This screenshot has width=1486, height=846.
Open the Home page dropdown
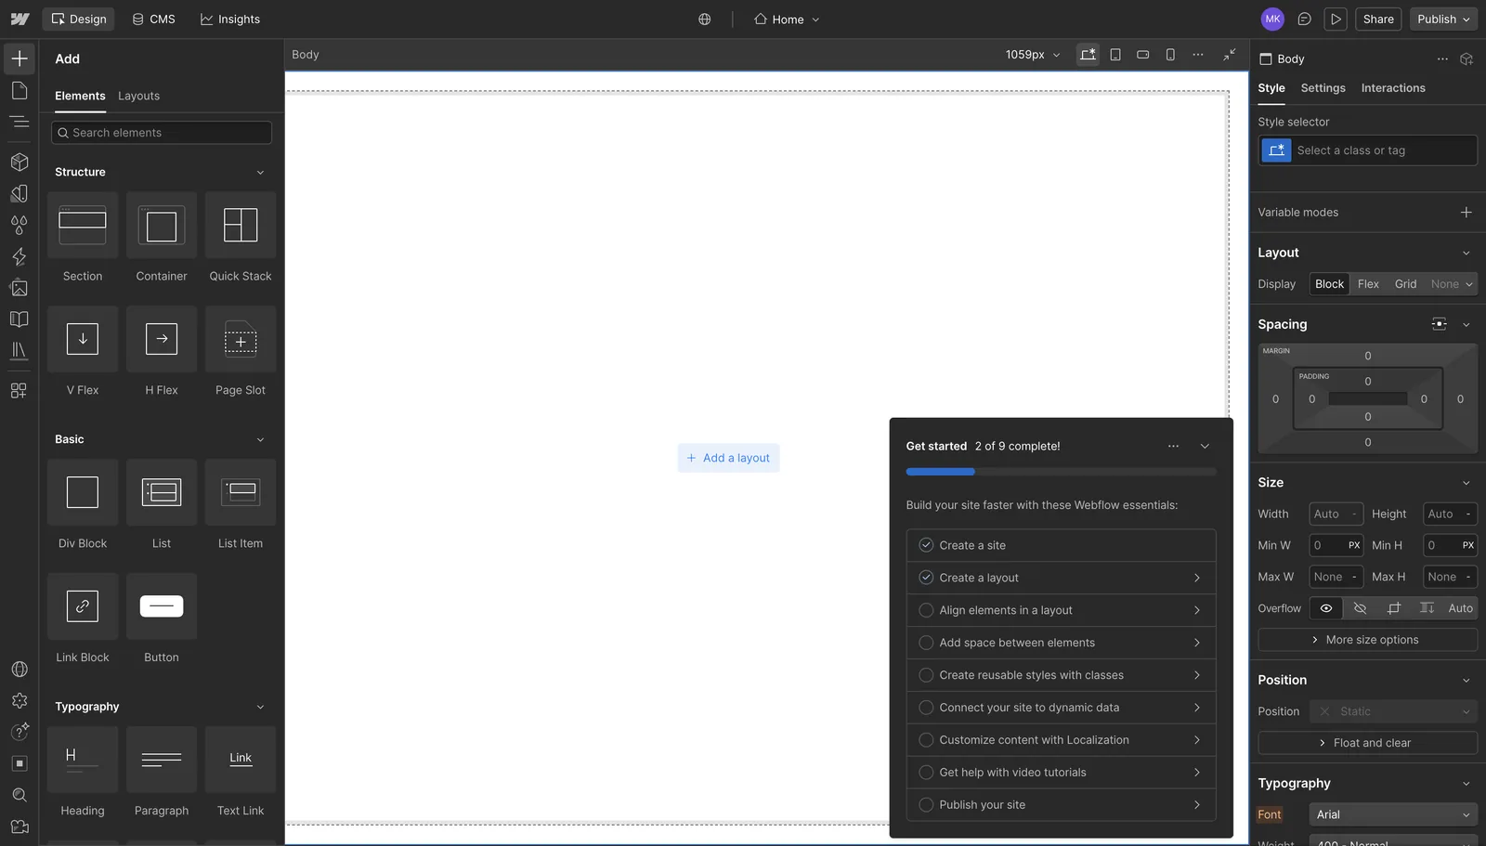(787, 19)
